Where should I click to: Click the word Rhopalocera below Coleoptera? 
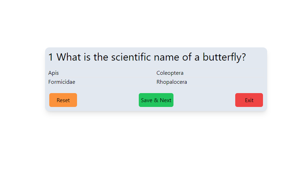(171, 82)
